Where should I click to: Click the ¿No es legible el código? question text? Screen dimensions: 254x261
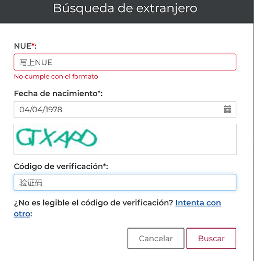pyautogui.click(x=94, y=203)
